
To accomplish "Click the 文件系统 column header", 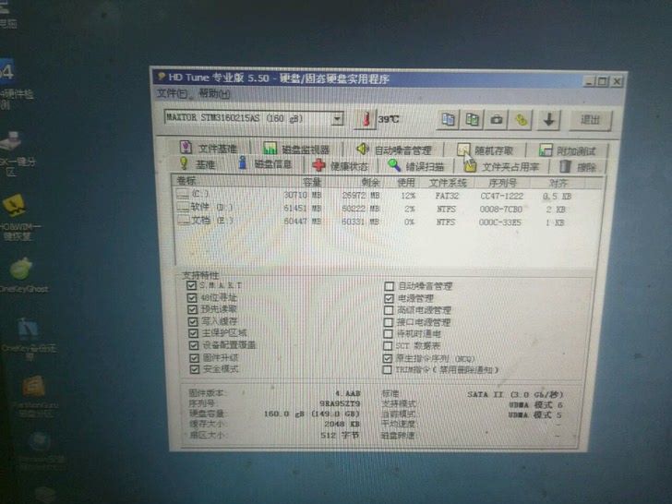I will click(448, 183).
